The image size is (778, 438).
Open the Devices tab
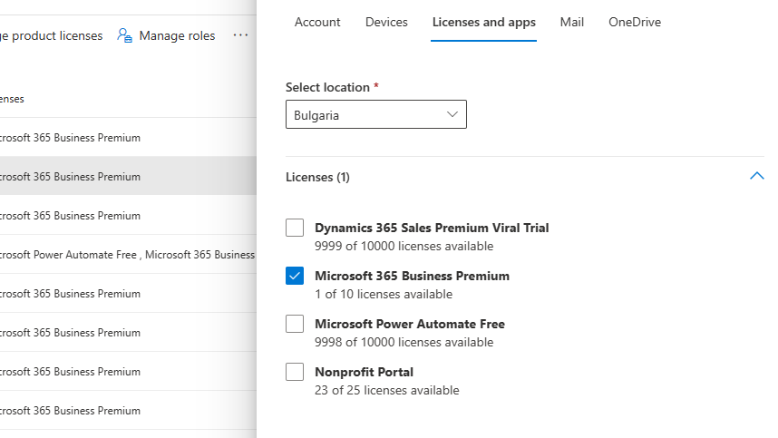coord(386,22)
